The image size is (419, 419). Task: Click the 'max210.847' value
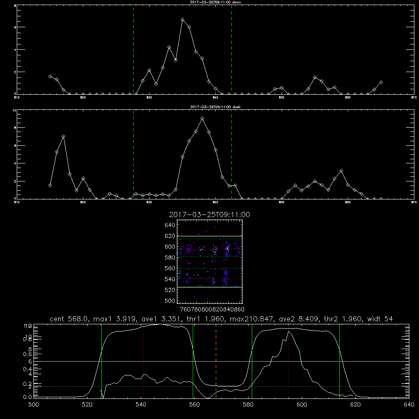(x=251, y=319)
